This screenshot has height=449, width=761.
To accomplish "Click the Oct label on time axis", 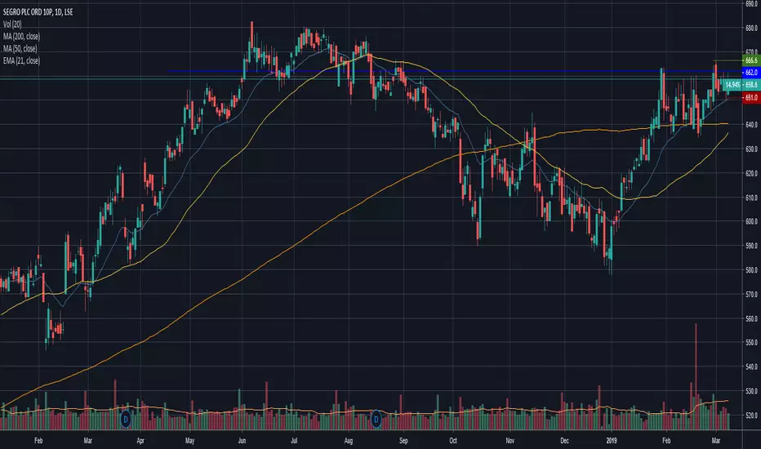I will click(453, 441).
